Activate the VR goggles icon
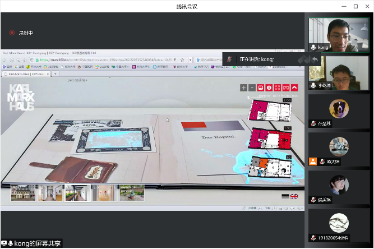374x249 pixels. (x=285, y=87)
